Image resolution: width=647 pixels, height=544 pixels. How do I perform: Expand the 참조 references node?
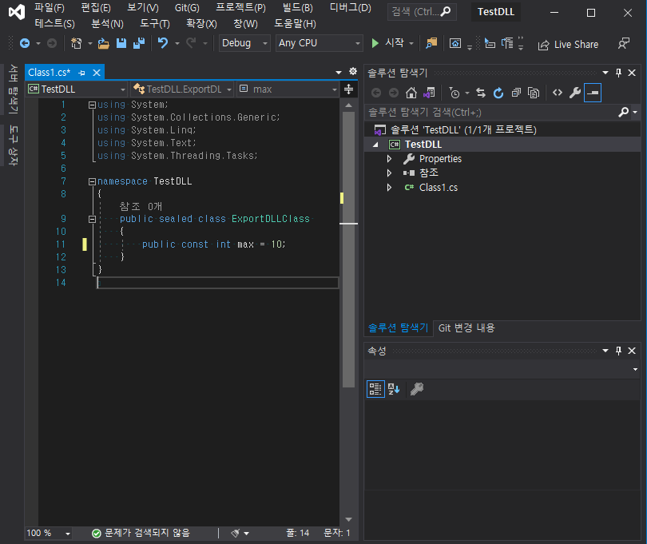(x=389, y=173)
